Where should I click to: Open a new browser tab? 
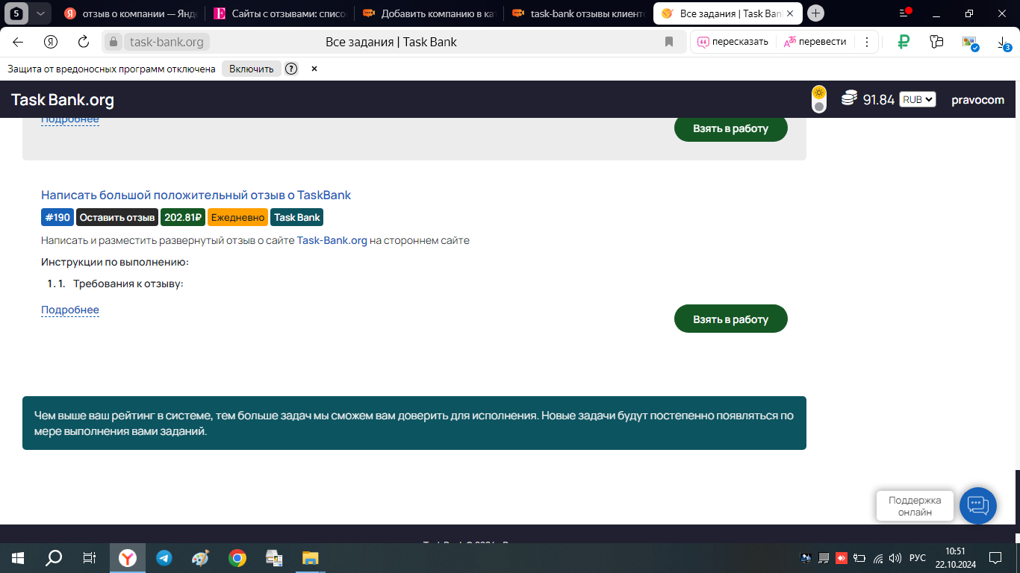pos(816,13)
